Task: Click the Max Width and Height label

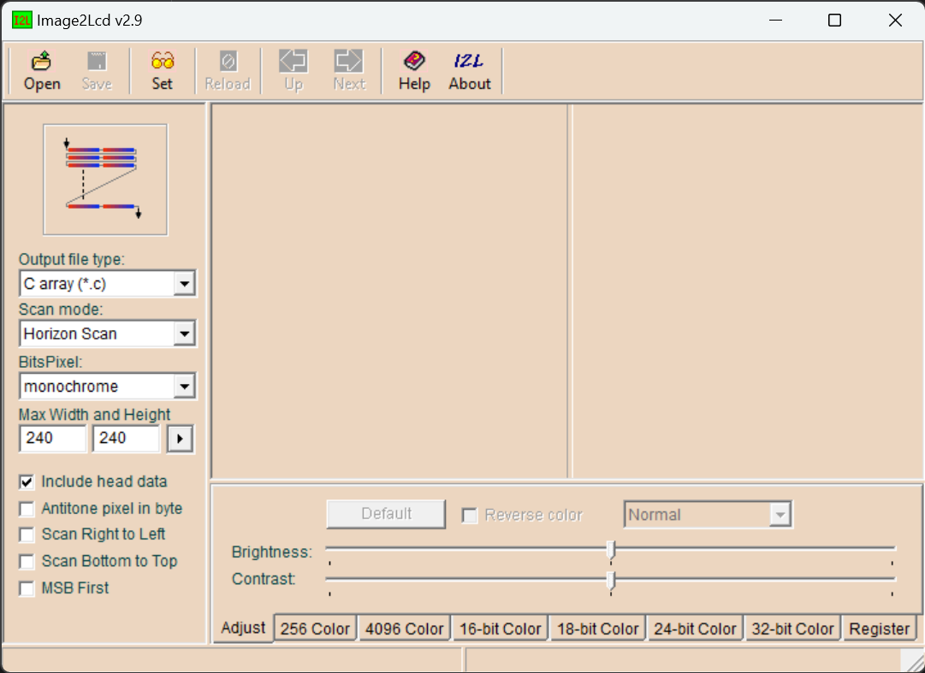Action: [x=94, y=414]
